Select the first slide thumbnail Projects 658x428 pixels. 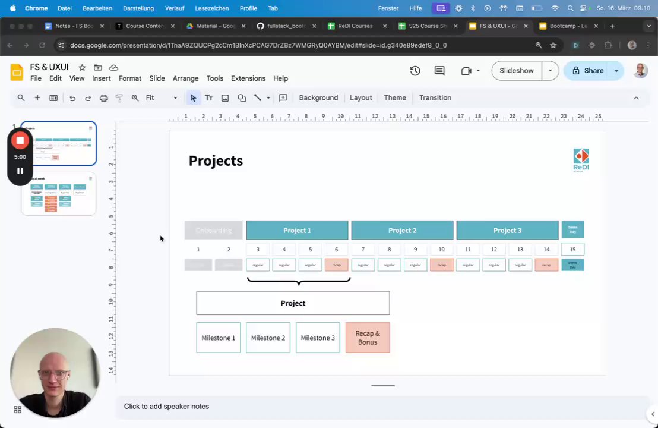pos(59,143)
